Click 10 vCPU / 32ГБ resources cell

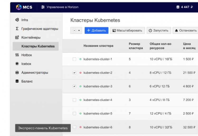161,127
